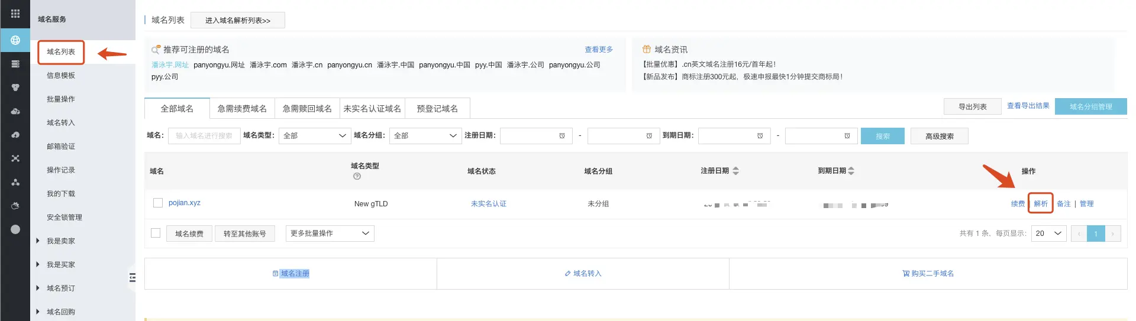Click 域名续费 batch button

tap(189, 234)
